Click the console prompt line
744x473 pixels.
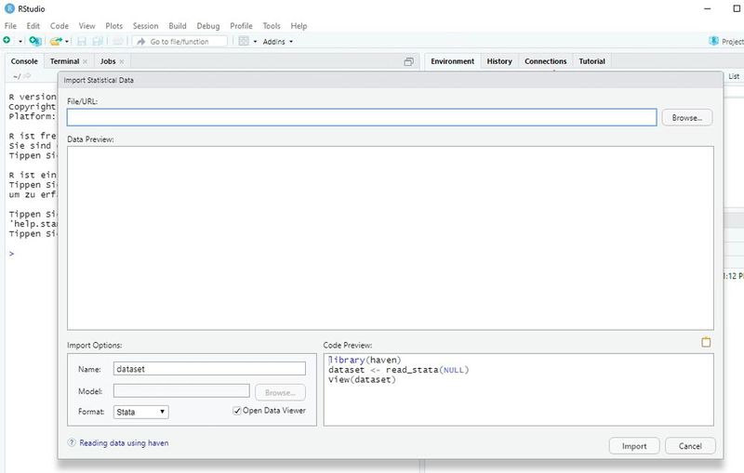pyautogui.click(x=12, y=254)
